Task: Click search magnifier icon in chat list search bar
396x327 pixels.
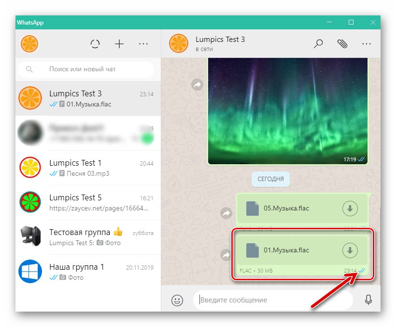Action: tap(29, 69)
